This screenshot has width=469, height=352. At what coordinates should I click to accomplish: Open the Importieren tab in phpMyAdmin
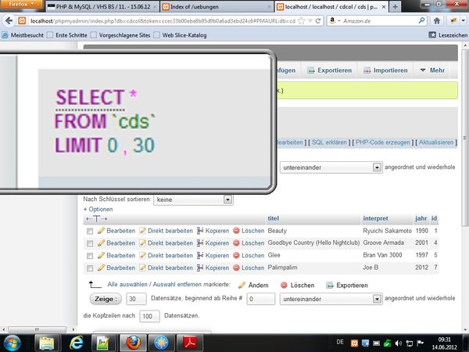pos(385,70)
